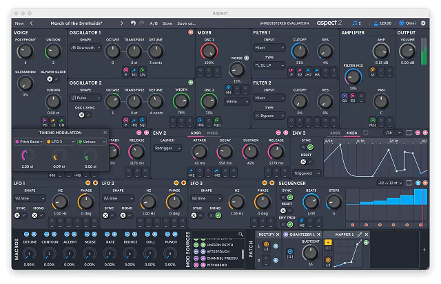Viewport: 441px width, 284px height.
Task: Edit Mapper 1 with the pencil icon
Action: tap(360, 234)
